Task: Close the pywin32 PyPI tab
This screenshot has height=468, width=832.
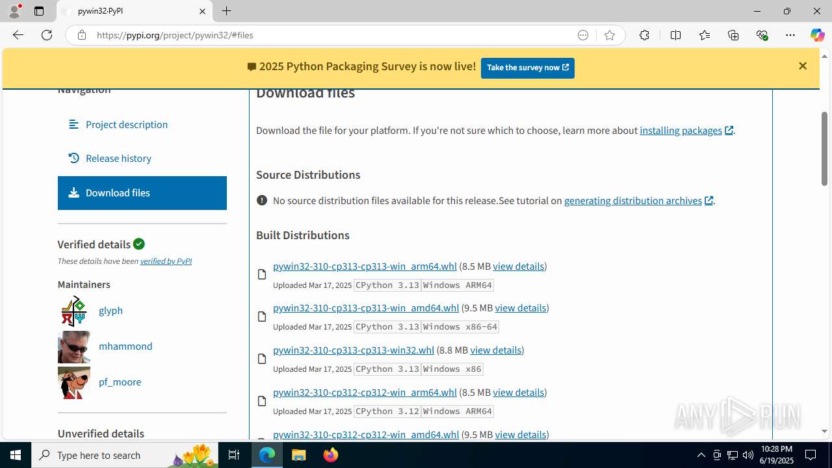Action: coord(202,11)
